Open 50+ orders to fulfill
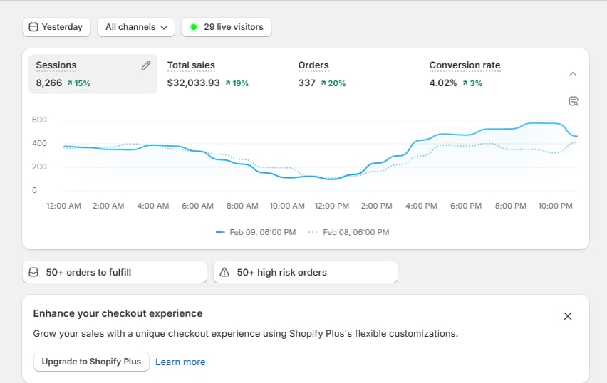The image size is (607, 383). [x=88, y=272]
